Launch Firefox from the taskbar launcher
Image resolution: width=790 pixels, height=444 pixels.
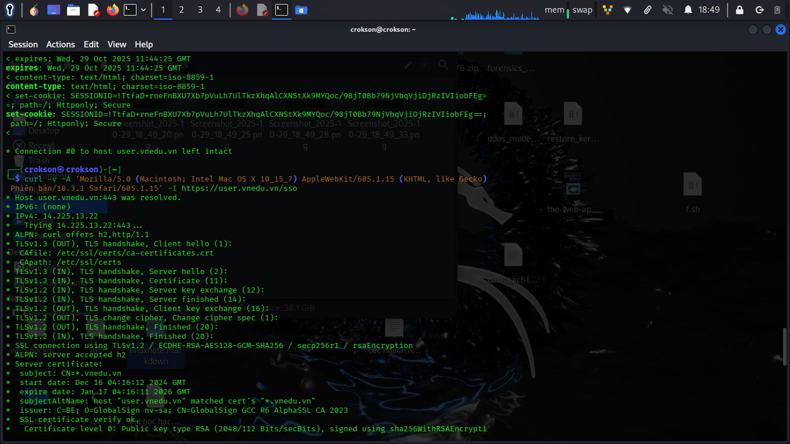pyautogui.click(x=112, y=10)
